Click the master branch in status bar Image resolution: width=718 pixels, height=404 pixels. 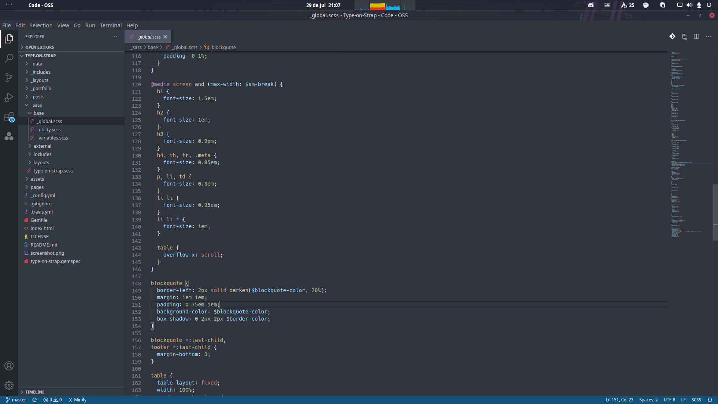pyautogui.click(x=16, y=400)
